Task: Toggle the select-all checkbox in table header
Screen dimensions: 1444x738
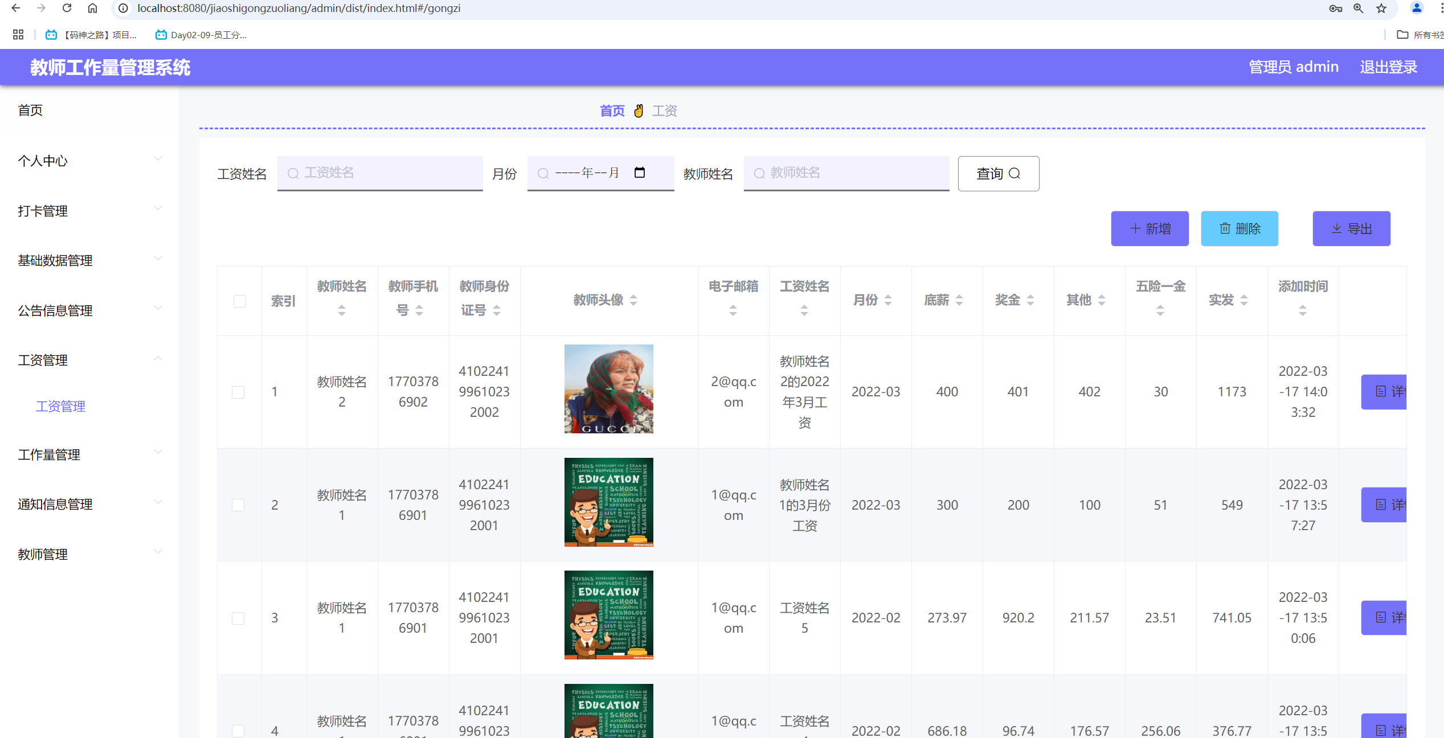Action: pos(239,301)
